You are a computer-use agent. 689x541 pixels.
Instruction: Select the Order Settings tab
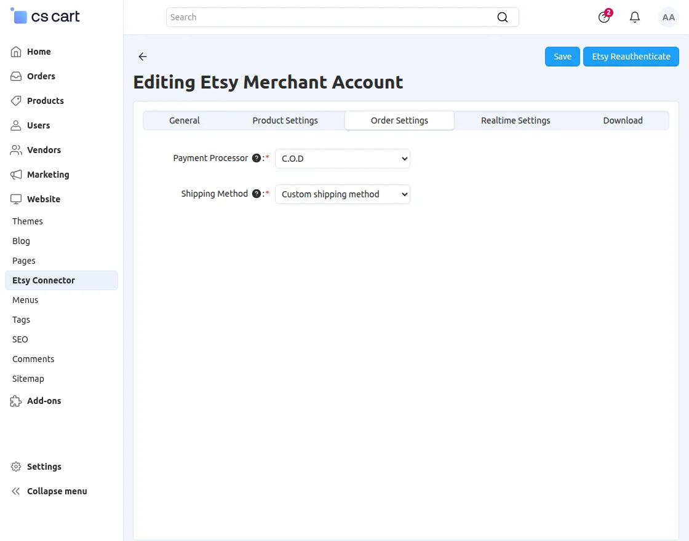coord(399,120)
